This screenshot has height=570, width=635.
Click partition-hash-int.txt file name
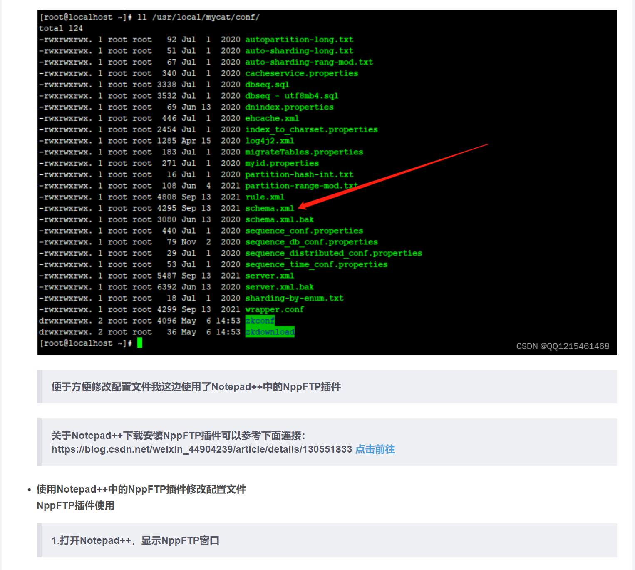[x=299, y=174]
